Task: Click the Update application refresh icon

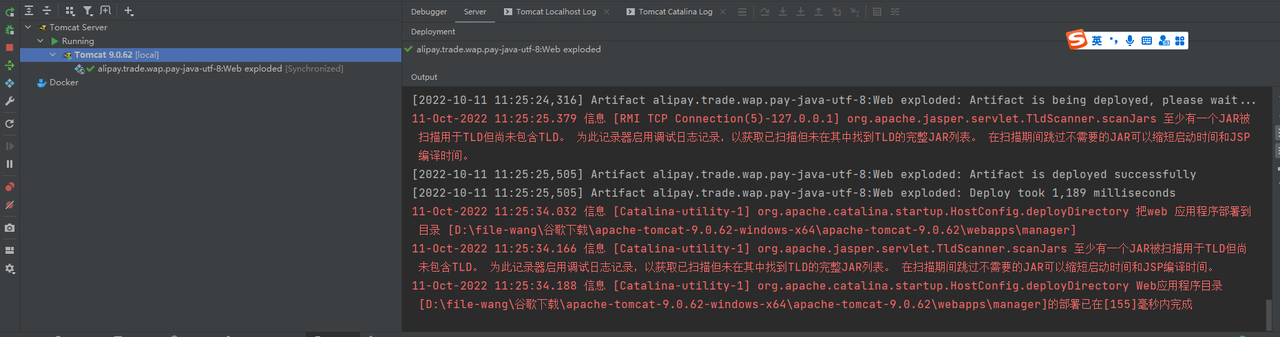Action: 10,124
